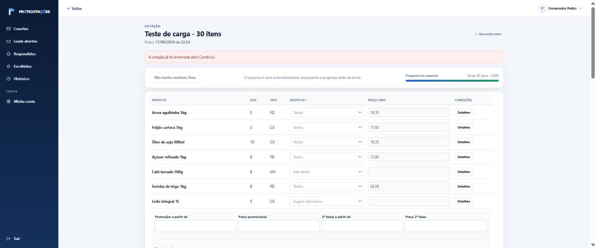Open response dropdown for Farinha de trigo 1kg
This screenshot has width=596, height=248.
(326, 186)
